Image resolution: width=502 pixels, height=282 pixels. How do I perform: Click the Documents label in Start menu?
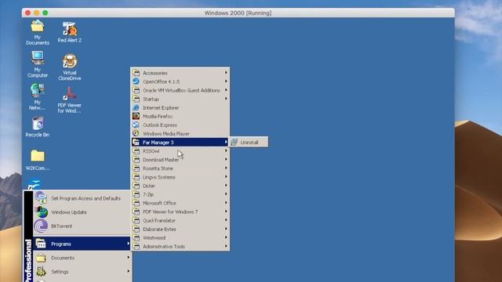(x=63, y=258)
